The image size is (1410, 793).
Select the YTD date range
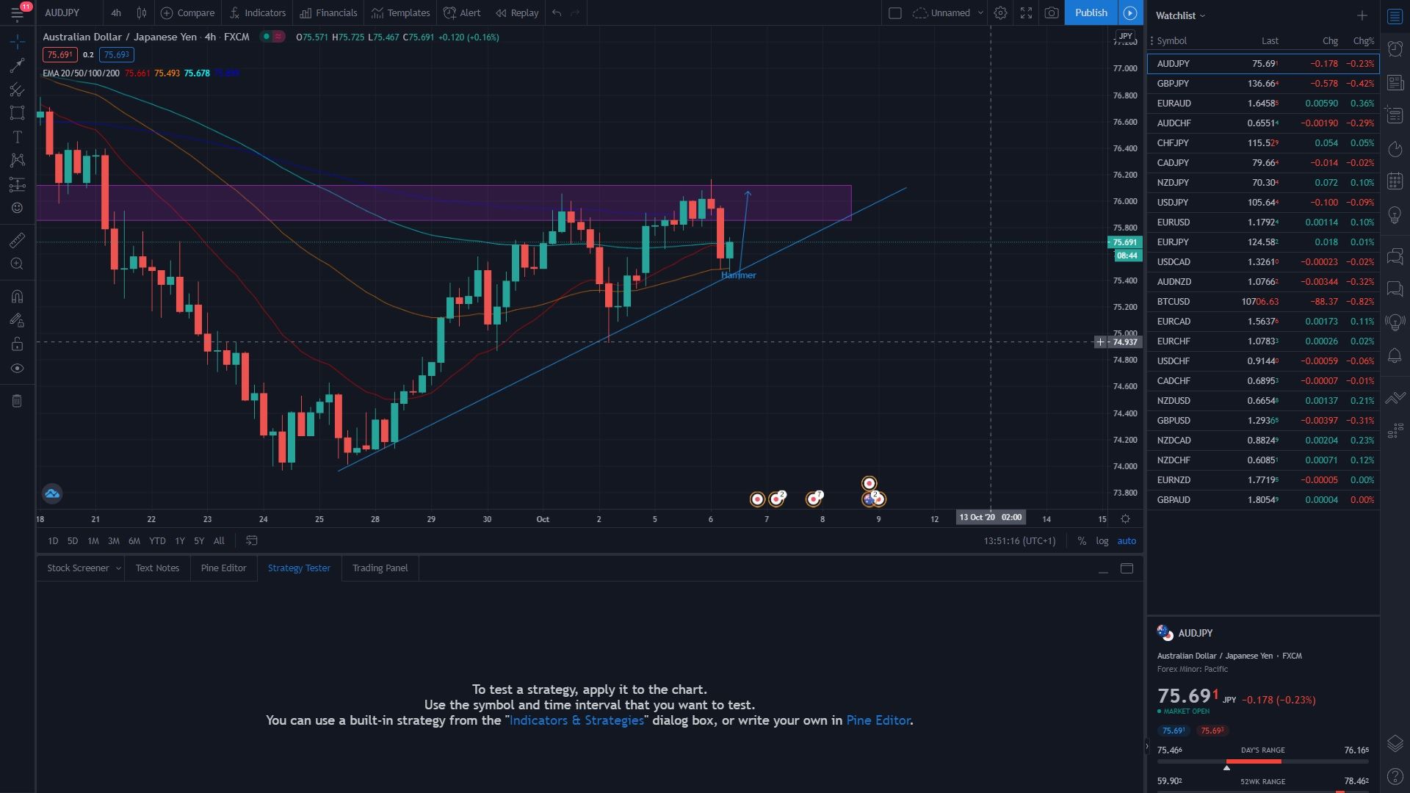pyautogui.click(x=157, y=540)
